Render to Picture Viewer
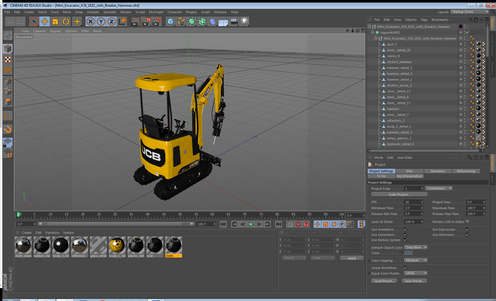The width and height of the screenshot is (496, 301). coord(146,21)
